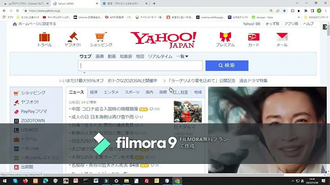Viewport: 330px width, 185px height.
Task: Open PayPayフリマ in the left sidebar
Action: tap(33, 111)
